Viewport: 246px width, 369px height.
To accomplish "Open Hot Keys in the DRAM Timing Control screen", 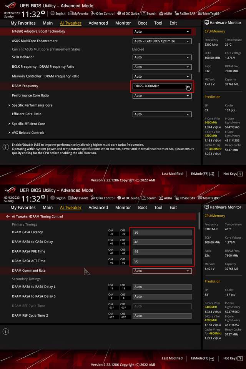I will [x=233, y=358].
